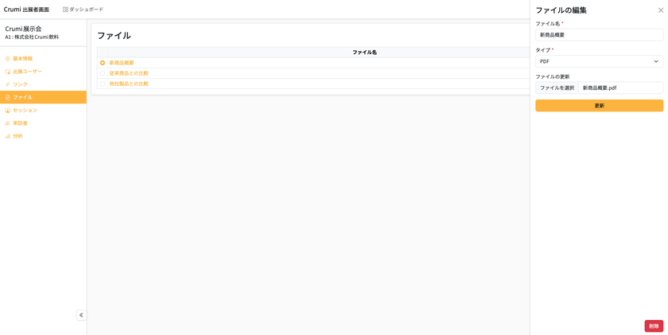
Task: Open the タイプ PDF dropdown
Action: [599, 61]
